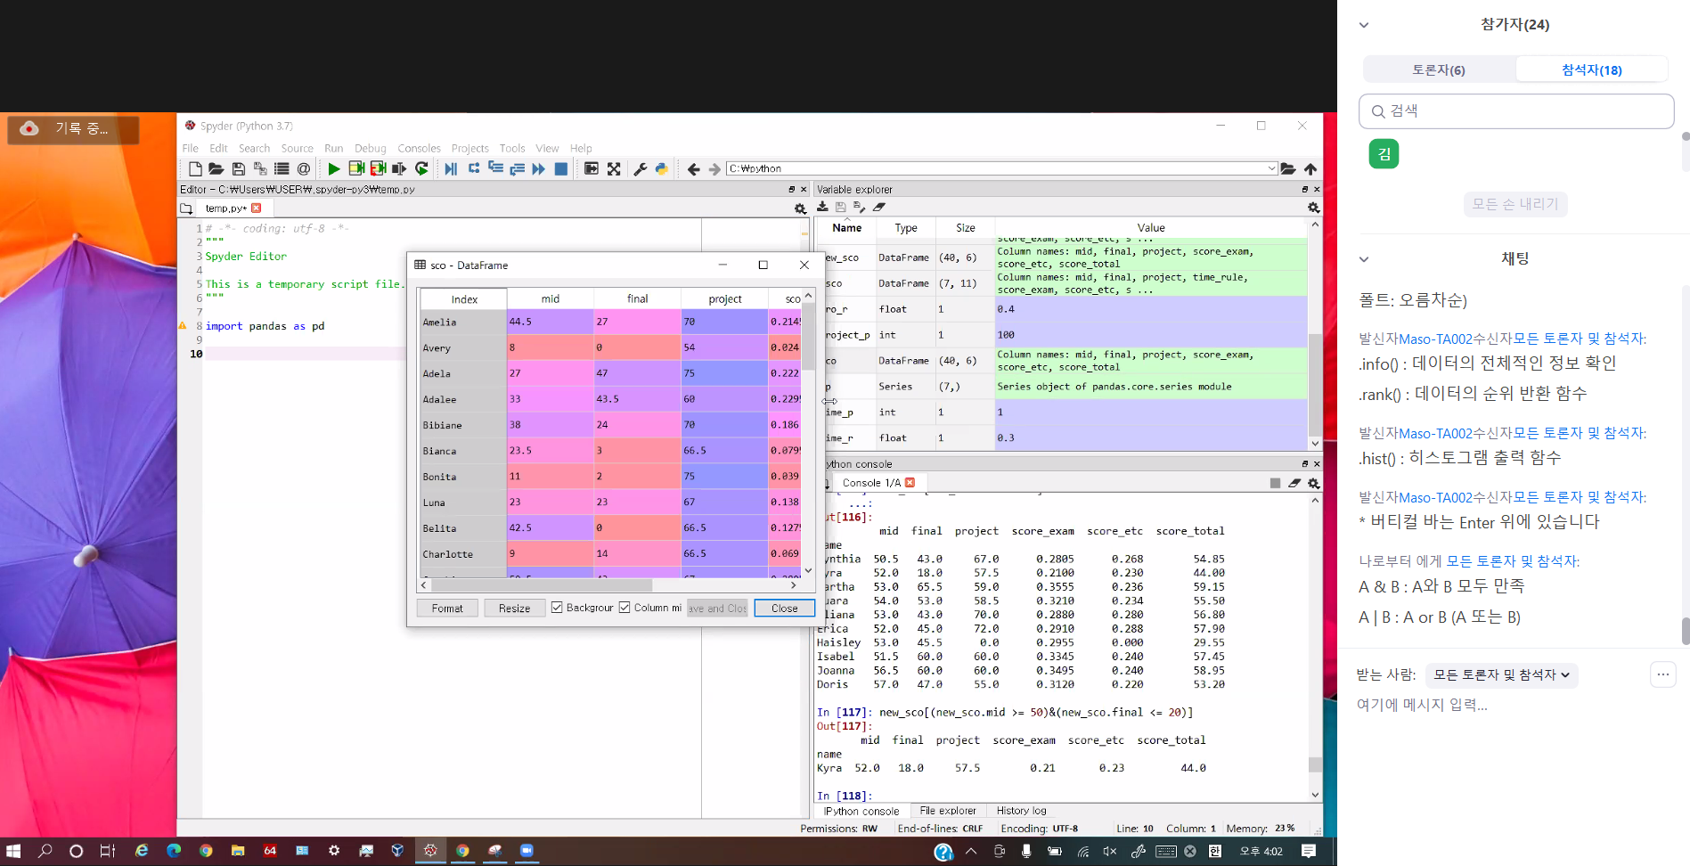Open the Python path manager icon
The image size is (1690, 866).
click(661, 169)
